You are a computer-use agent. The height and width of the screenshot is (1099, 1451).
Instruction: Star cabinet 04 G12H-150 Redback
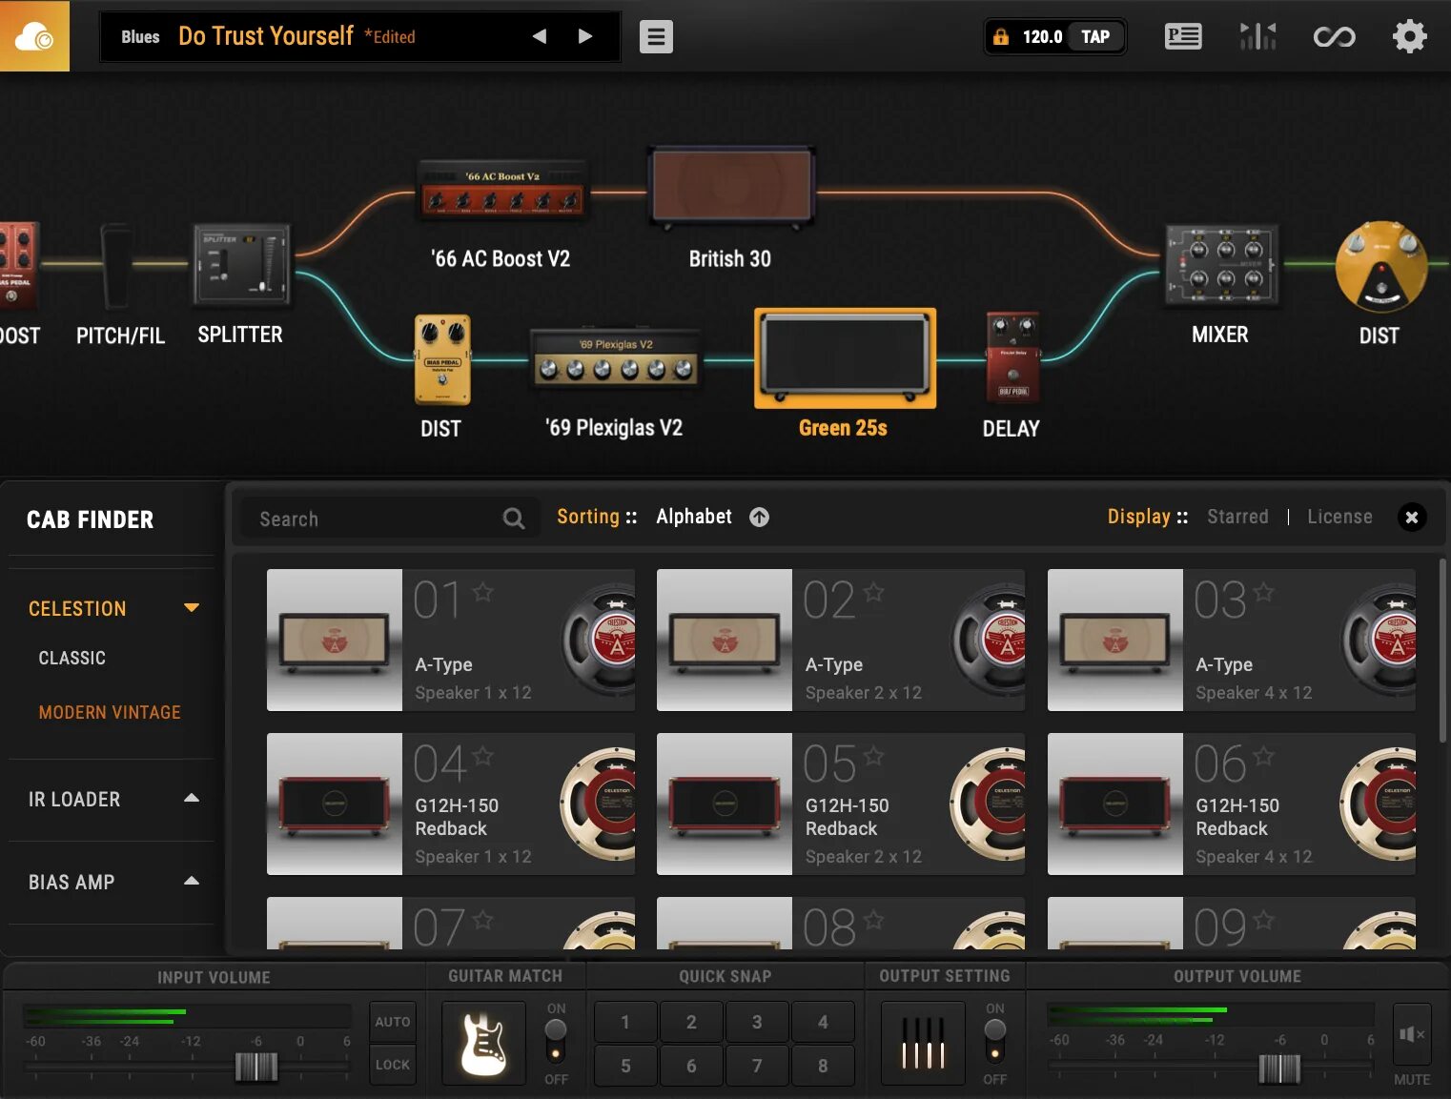pos(483,756)
